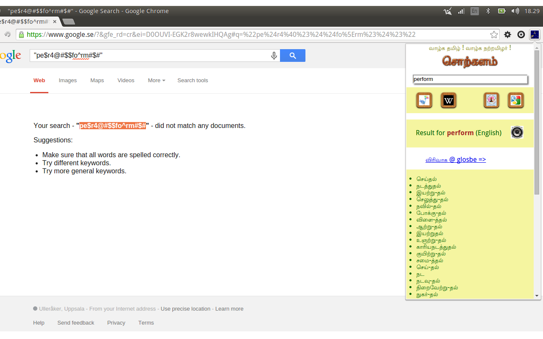Open Search tools options

(193, 81)
